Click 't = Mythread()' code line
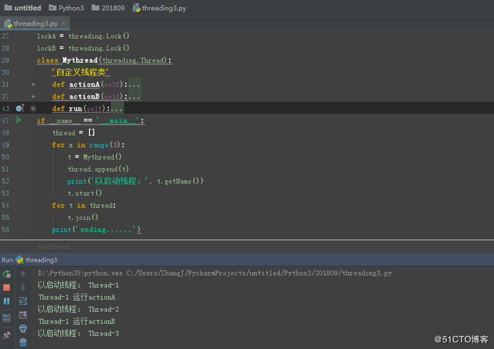The image size is (494, 349). [95, 157]
